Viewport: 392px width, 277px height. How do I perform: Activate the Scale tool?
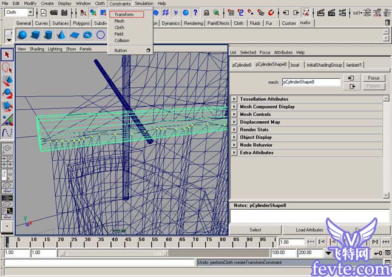click(x=7, y=107)
